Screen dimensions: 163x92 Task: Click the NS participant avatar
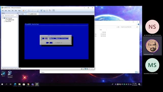tap(152, 27)
